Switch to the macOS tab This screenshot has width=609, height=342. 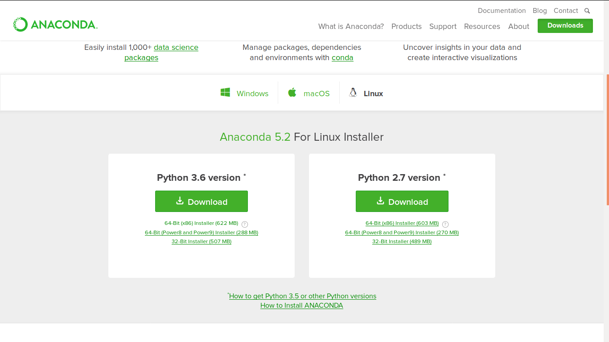[309, 93]
